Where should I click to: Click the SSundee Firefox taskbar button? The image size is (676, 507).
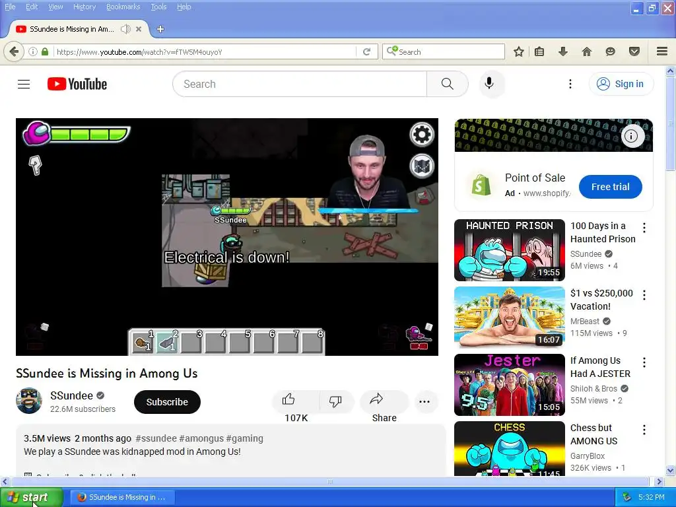(x=123, y=497)
